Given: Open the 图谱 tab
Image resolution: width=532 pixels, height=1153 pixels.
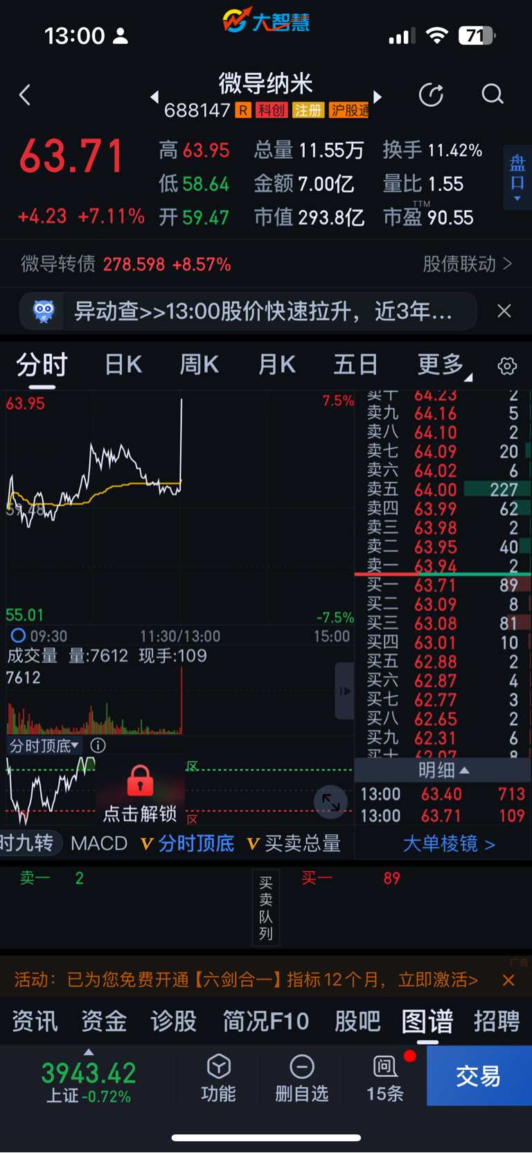Looking at the screenshot, I should click(427, 1021).
